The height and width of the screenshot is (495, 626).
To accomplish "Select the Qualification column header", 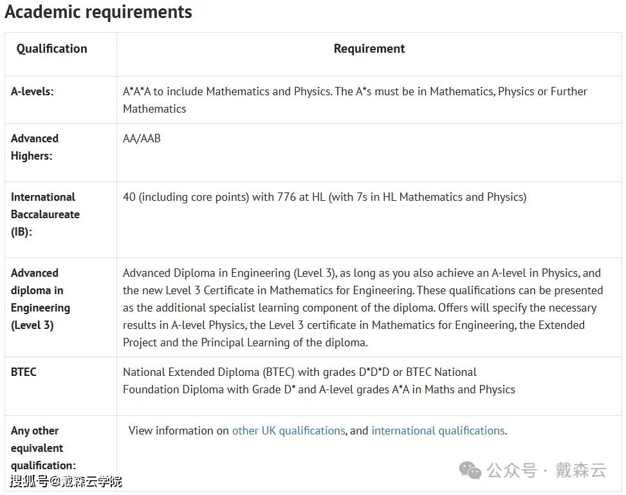I will (51, 49).
